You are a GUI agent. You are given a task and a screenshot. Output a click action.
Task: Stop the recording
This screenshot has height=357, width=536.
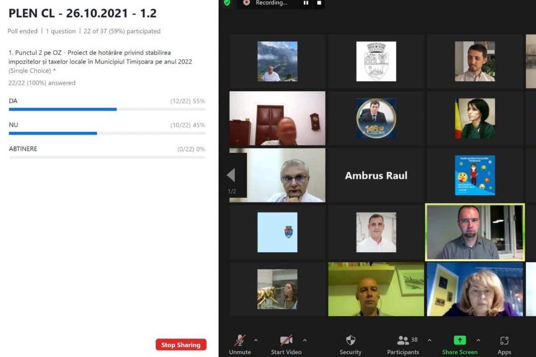point(319,3)
